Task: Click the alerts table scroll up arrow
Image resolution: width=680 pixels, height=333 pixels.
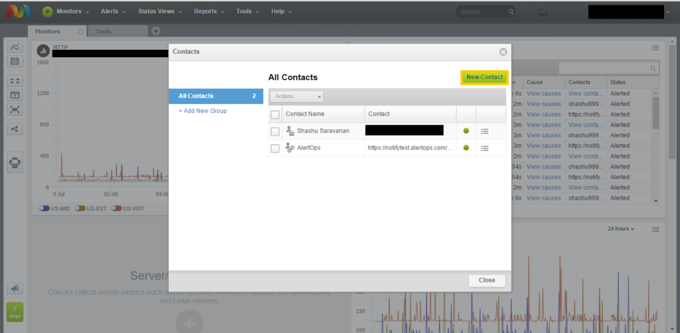Action: [655, 93]
